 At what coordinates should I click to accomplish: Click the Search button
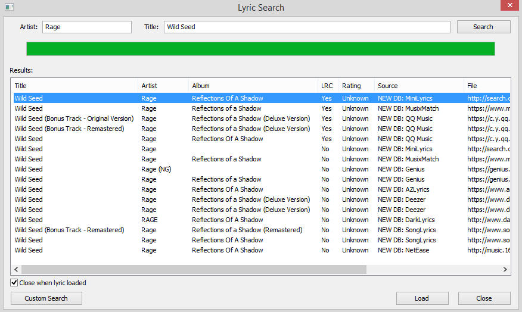click(x=483, y=27)
